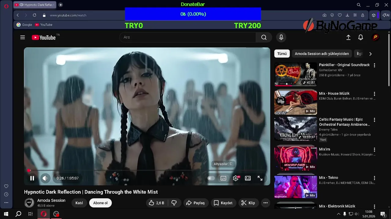Show more filter chips with the right arrow
This screenshot has height=219, width=391.
371,54
